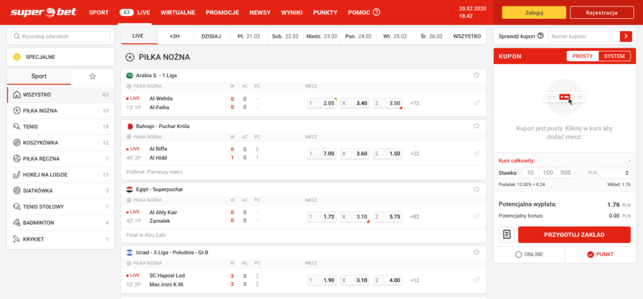Bet on draw at 3.60 for Al Riffa match
This screenshot has width=643, height=299.
(355, 153)
